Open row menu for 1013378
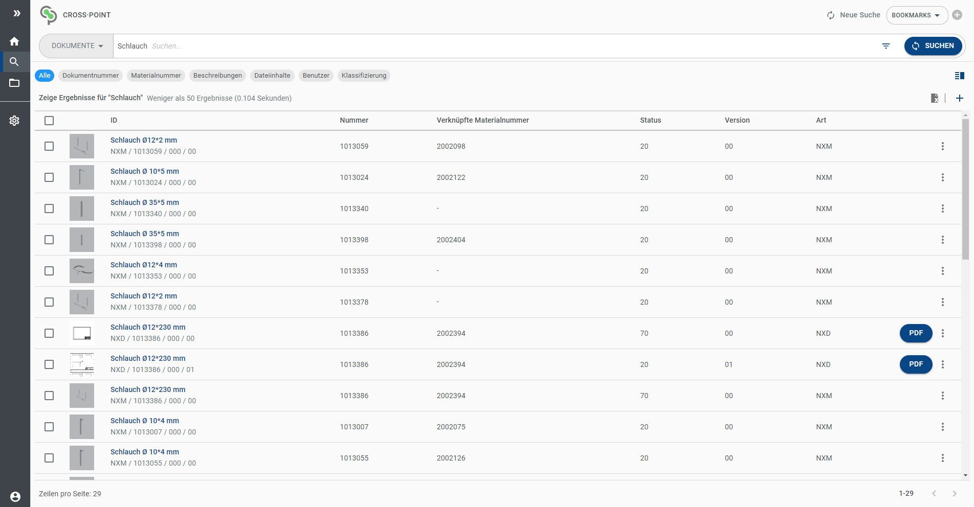The height and width of the screenshot is (507, 974). 943,302
